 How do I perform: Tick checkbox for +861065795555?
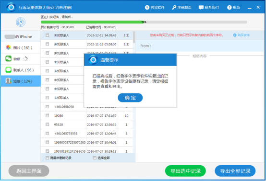[48, 134]
